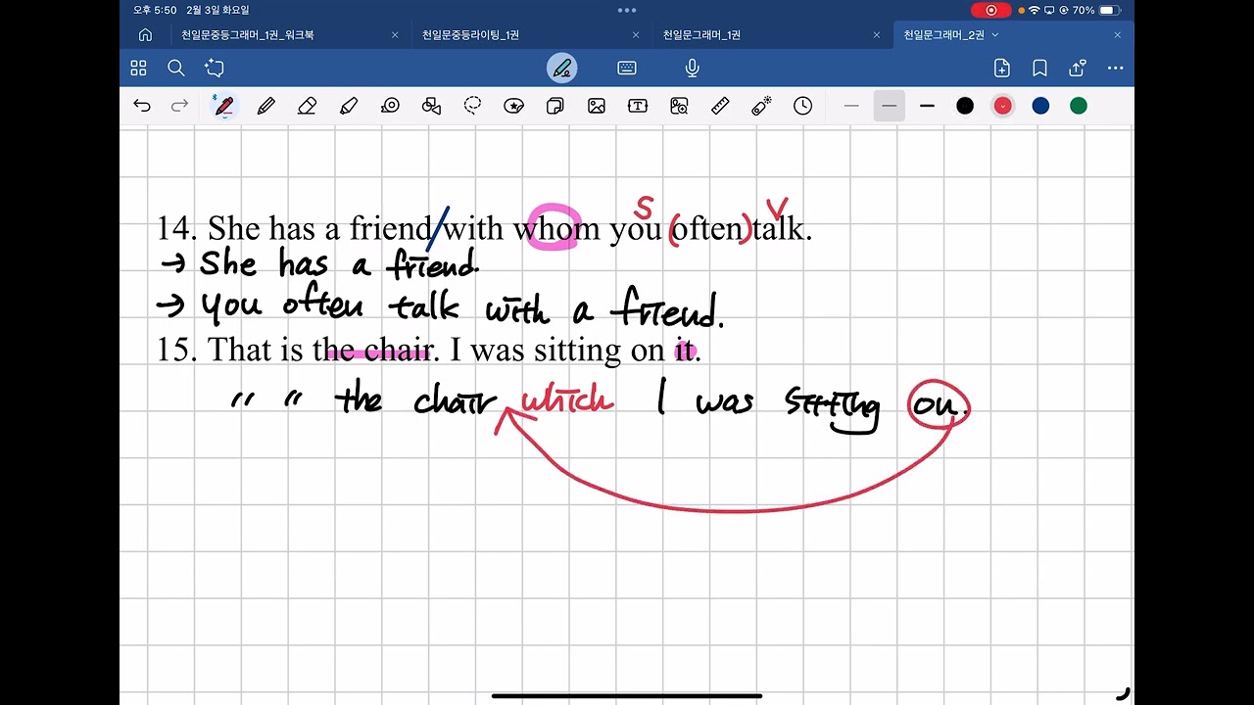
Task: Open the image zoom scan tool
Action: pyautogui.click(x=679, y=106)
